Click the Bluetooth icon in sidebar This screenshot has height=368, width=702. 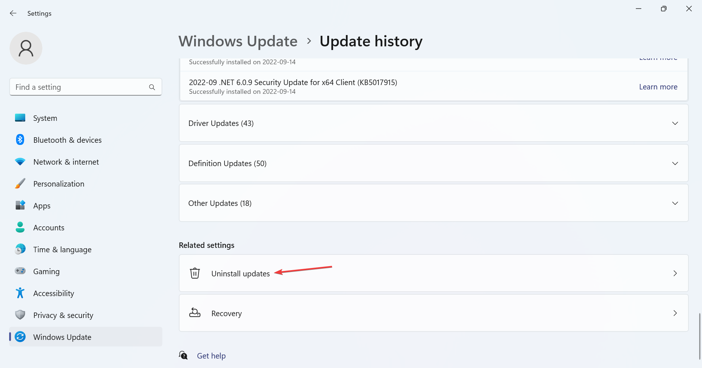click(20, 140)
